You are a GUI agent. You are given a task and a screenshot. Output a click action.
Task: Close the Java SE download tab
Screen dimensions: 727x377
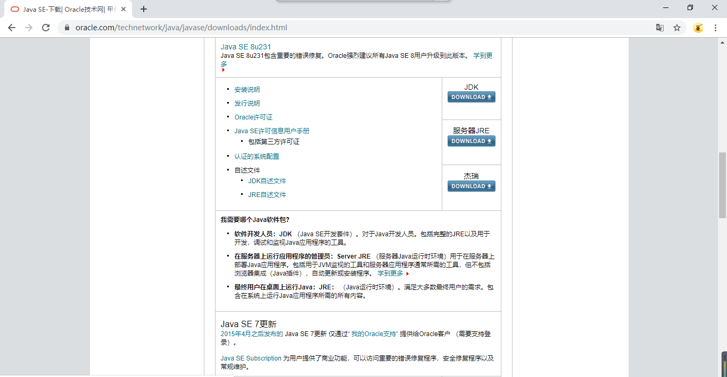pos(123,9)
